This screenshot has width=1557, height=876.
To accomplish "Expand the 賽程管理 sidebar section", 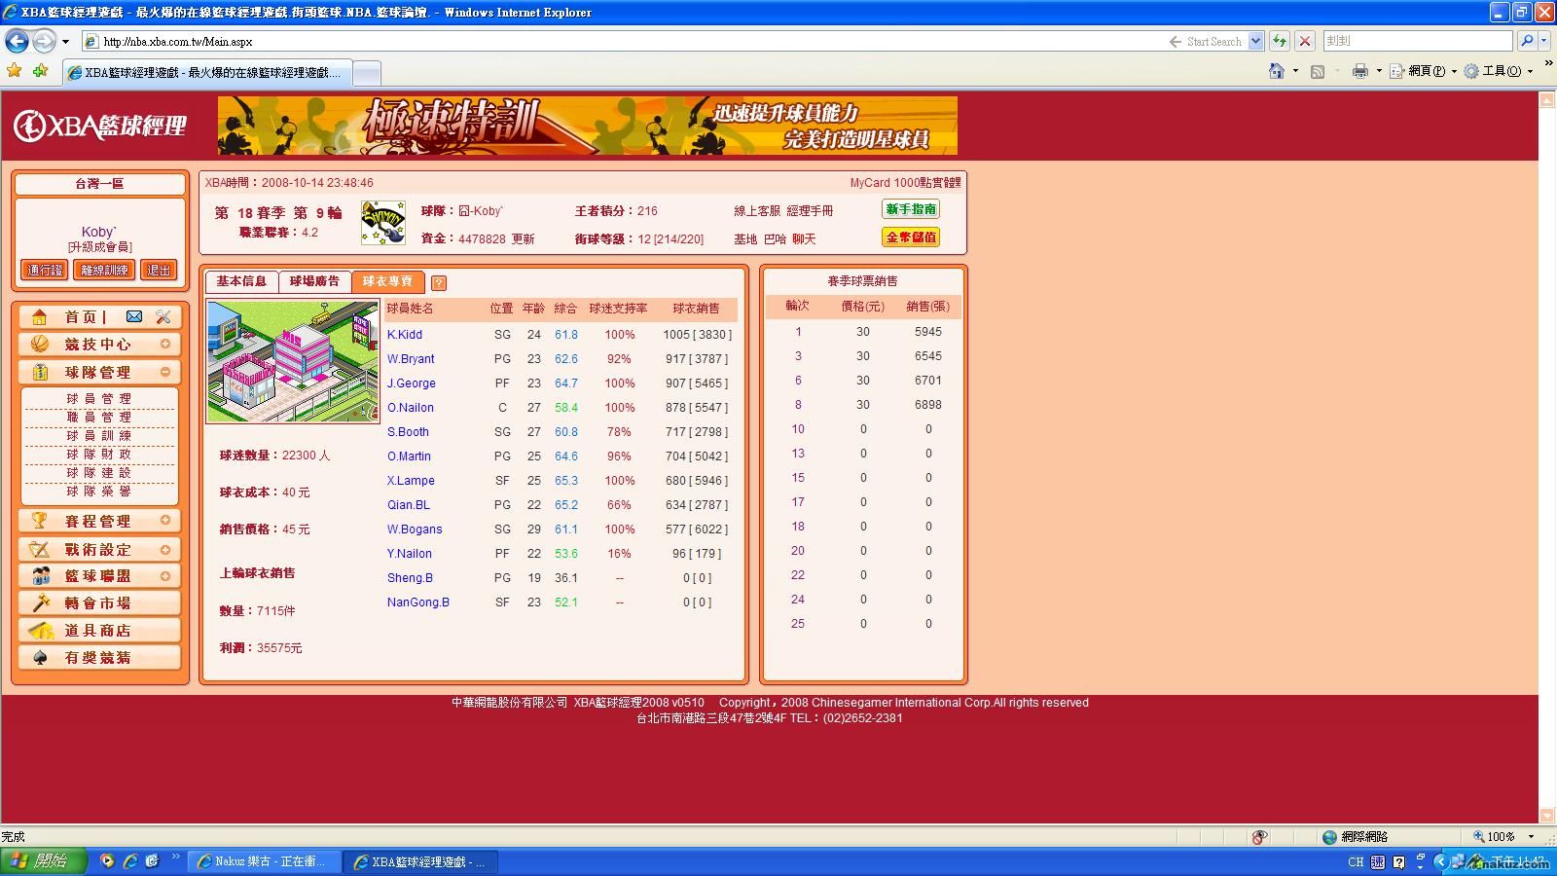I will pyautogui.click(x=165, y=521).
